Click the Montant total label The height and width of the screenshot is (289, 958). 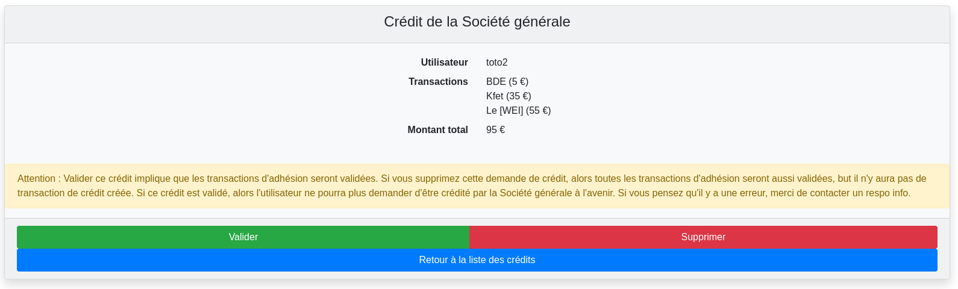tap(437, 130)
